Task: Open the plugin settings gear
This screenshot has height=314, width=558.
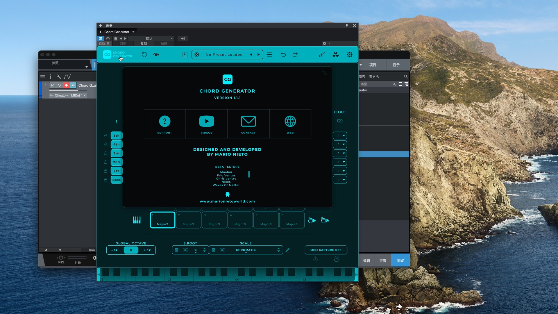Action: 350,54
